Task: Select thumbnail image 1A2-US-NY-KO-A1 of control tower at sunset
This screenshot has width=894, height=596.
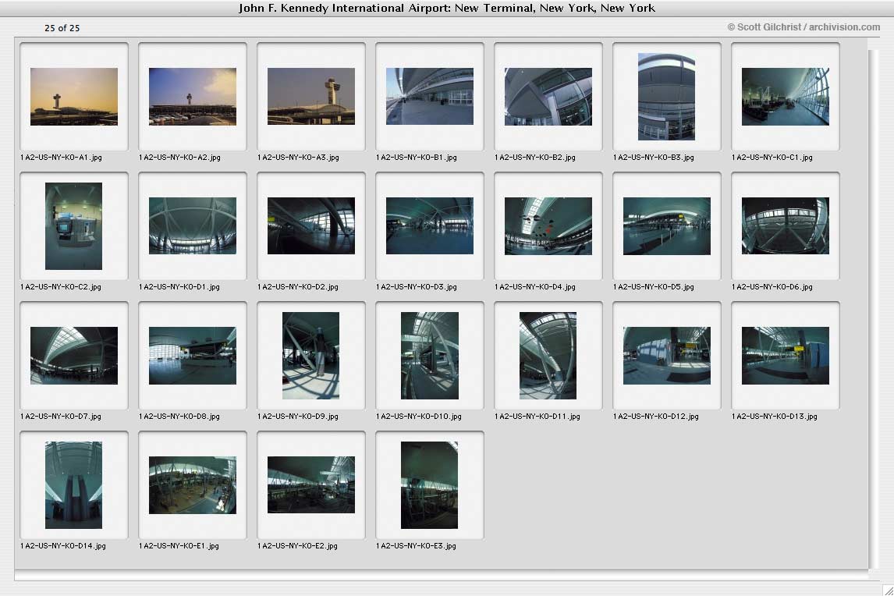Action: [74, 97]
